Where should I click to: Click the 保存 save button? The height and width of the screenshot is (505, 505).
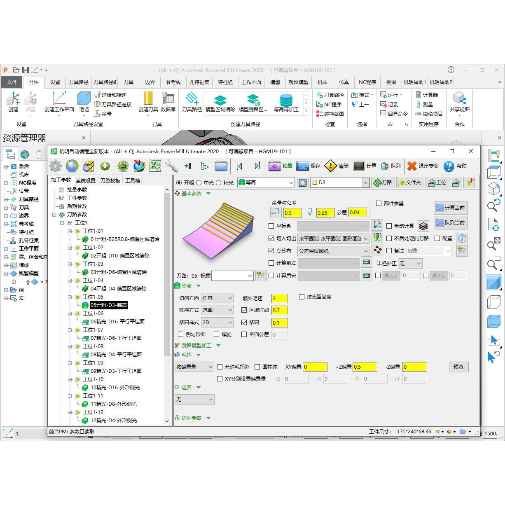pos(309,166)
